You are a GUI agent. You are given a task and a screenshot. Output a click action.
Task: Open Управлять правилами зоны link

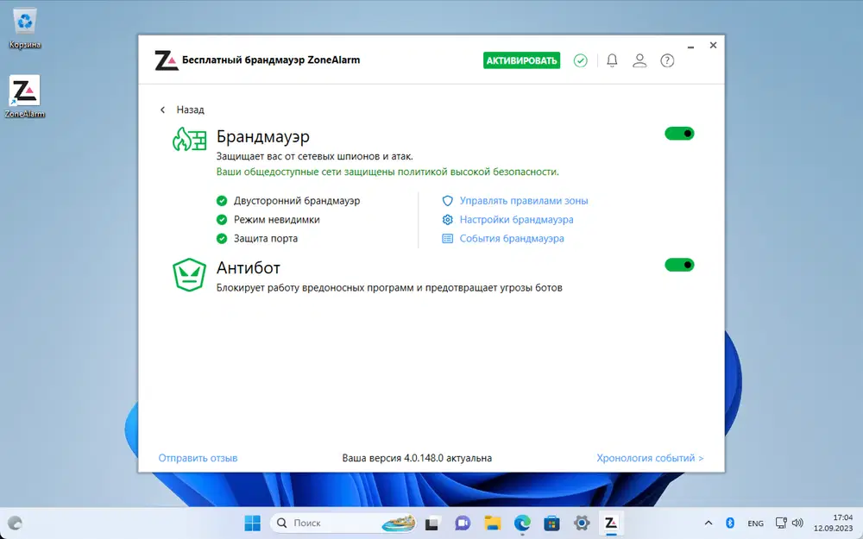coord(524,201)
